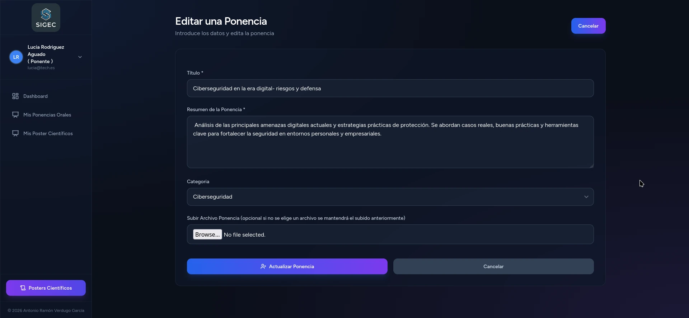
Task: Click the gray Cancelar button in form
Action: pyautogui.click(x=493, y=266)
